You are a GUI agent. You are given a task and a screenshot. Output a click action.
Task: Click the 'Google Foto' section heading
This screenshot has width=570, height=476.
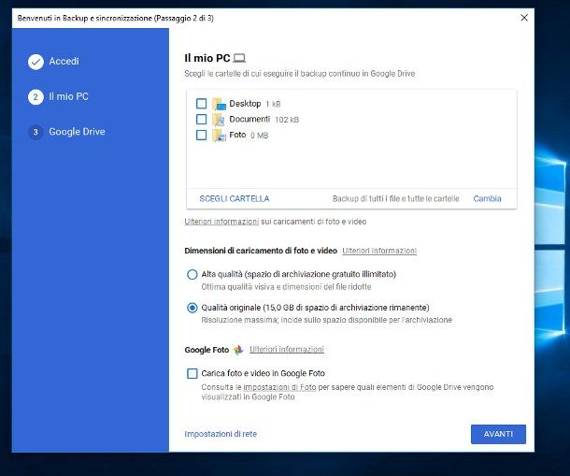click(207, 350)
